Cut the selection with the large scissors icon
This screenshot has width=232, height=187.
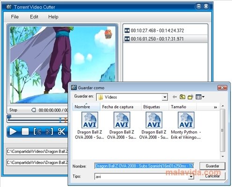pos(61,132)
